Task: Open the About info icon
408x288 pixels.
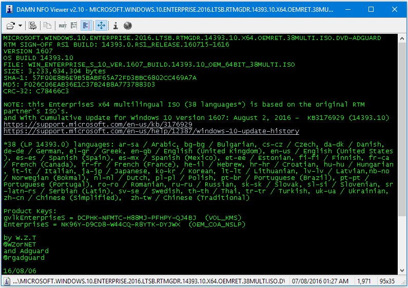Action: (115, 26)
